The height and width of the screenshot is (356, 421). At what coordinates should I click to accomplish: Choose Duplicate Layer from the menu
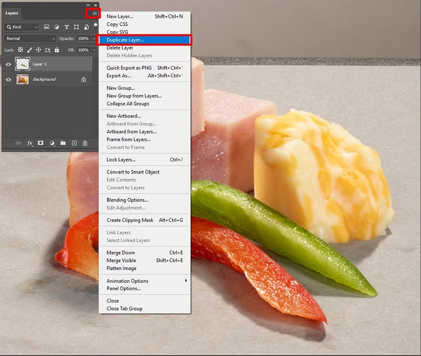[x=132, y=39]
